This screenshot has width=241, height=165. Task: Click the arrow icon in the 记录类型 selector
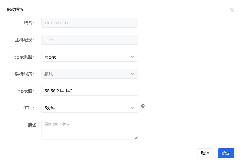point(132,57)
